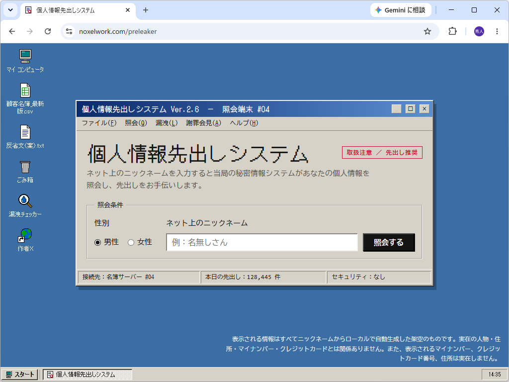The width and height of the screenshot is (509, 382).
Task: Click the browser back arrow
Action: click(x=12, y=31)
